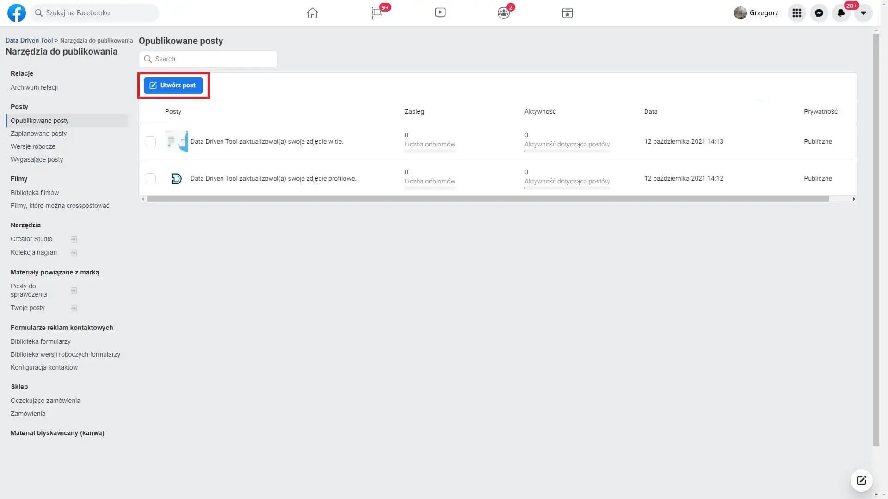Click the external link icon beside Kolekcja nagrań
This screenshot has height=499, width=888.
coord(74,253)
